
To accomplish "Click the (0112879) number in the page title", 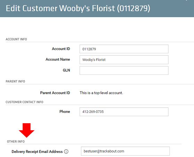I will [x=134, y=8].
